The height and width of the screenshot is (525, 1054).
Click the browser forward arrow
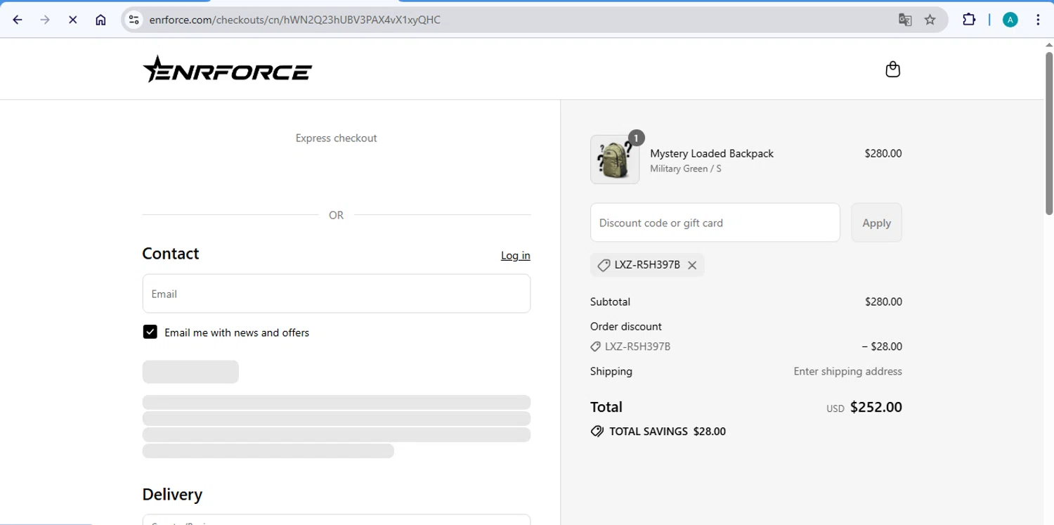[45, 20]
